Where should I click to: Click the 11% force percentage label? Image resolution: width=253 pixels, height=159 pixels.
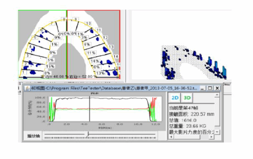[91, 53]
